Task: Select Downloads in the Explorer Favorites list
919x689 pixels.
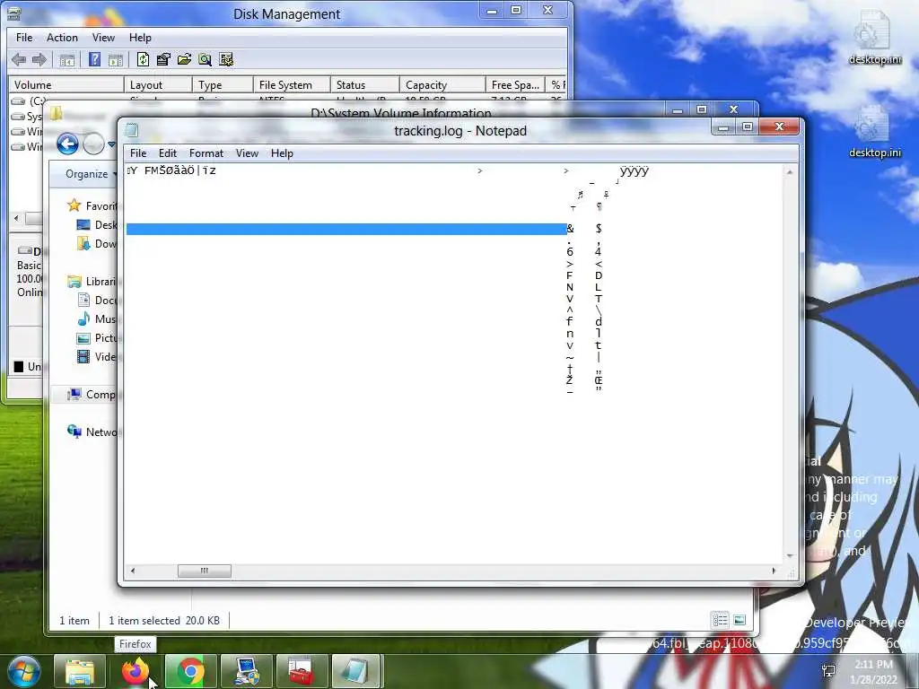Action: click(x=97, y=244)
